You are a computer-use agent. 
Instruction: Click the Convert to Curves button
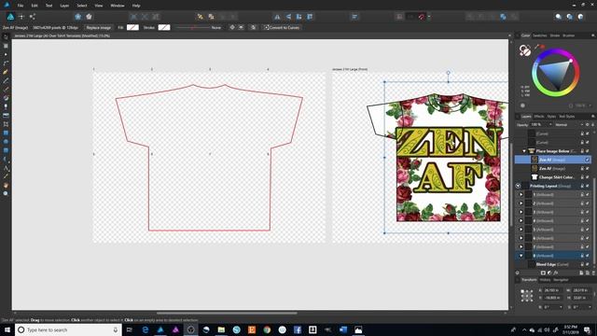(x=282, y=27)
